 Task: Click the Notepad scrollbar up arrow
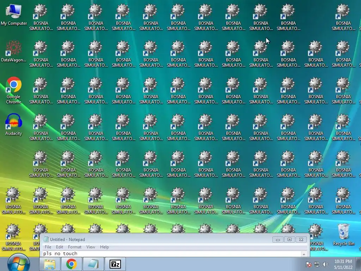pyautogui.click(x=304, y=254)
